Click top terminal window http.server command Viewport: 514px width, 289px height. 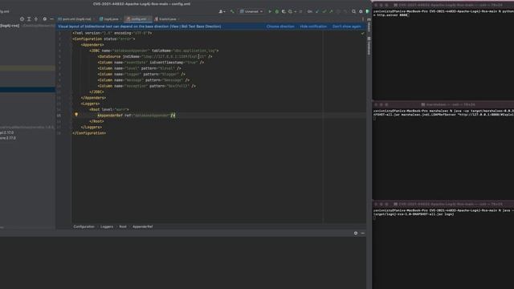pos(443,13)
